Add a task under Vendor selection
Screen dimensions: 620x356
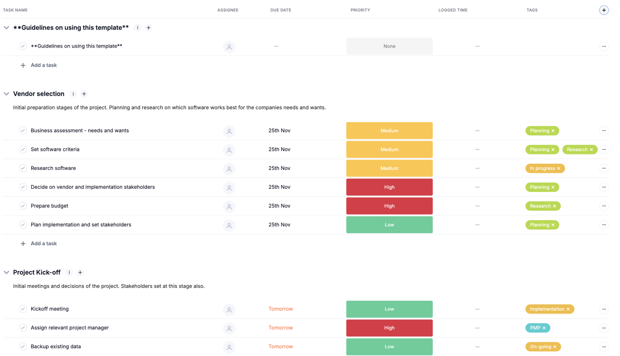44,244
